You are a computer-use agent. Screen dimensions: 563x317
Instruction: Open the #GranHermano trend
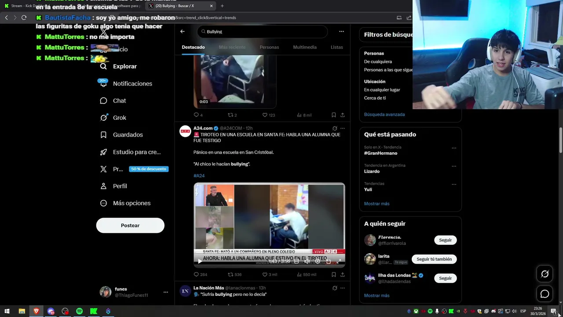[x=380, y=153]
